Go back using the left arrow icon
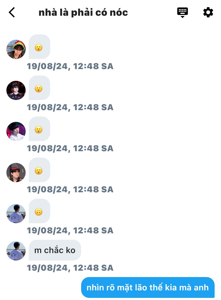 click(x=12, y=13)
